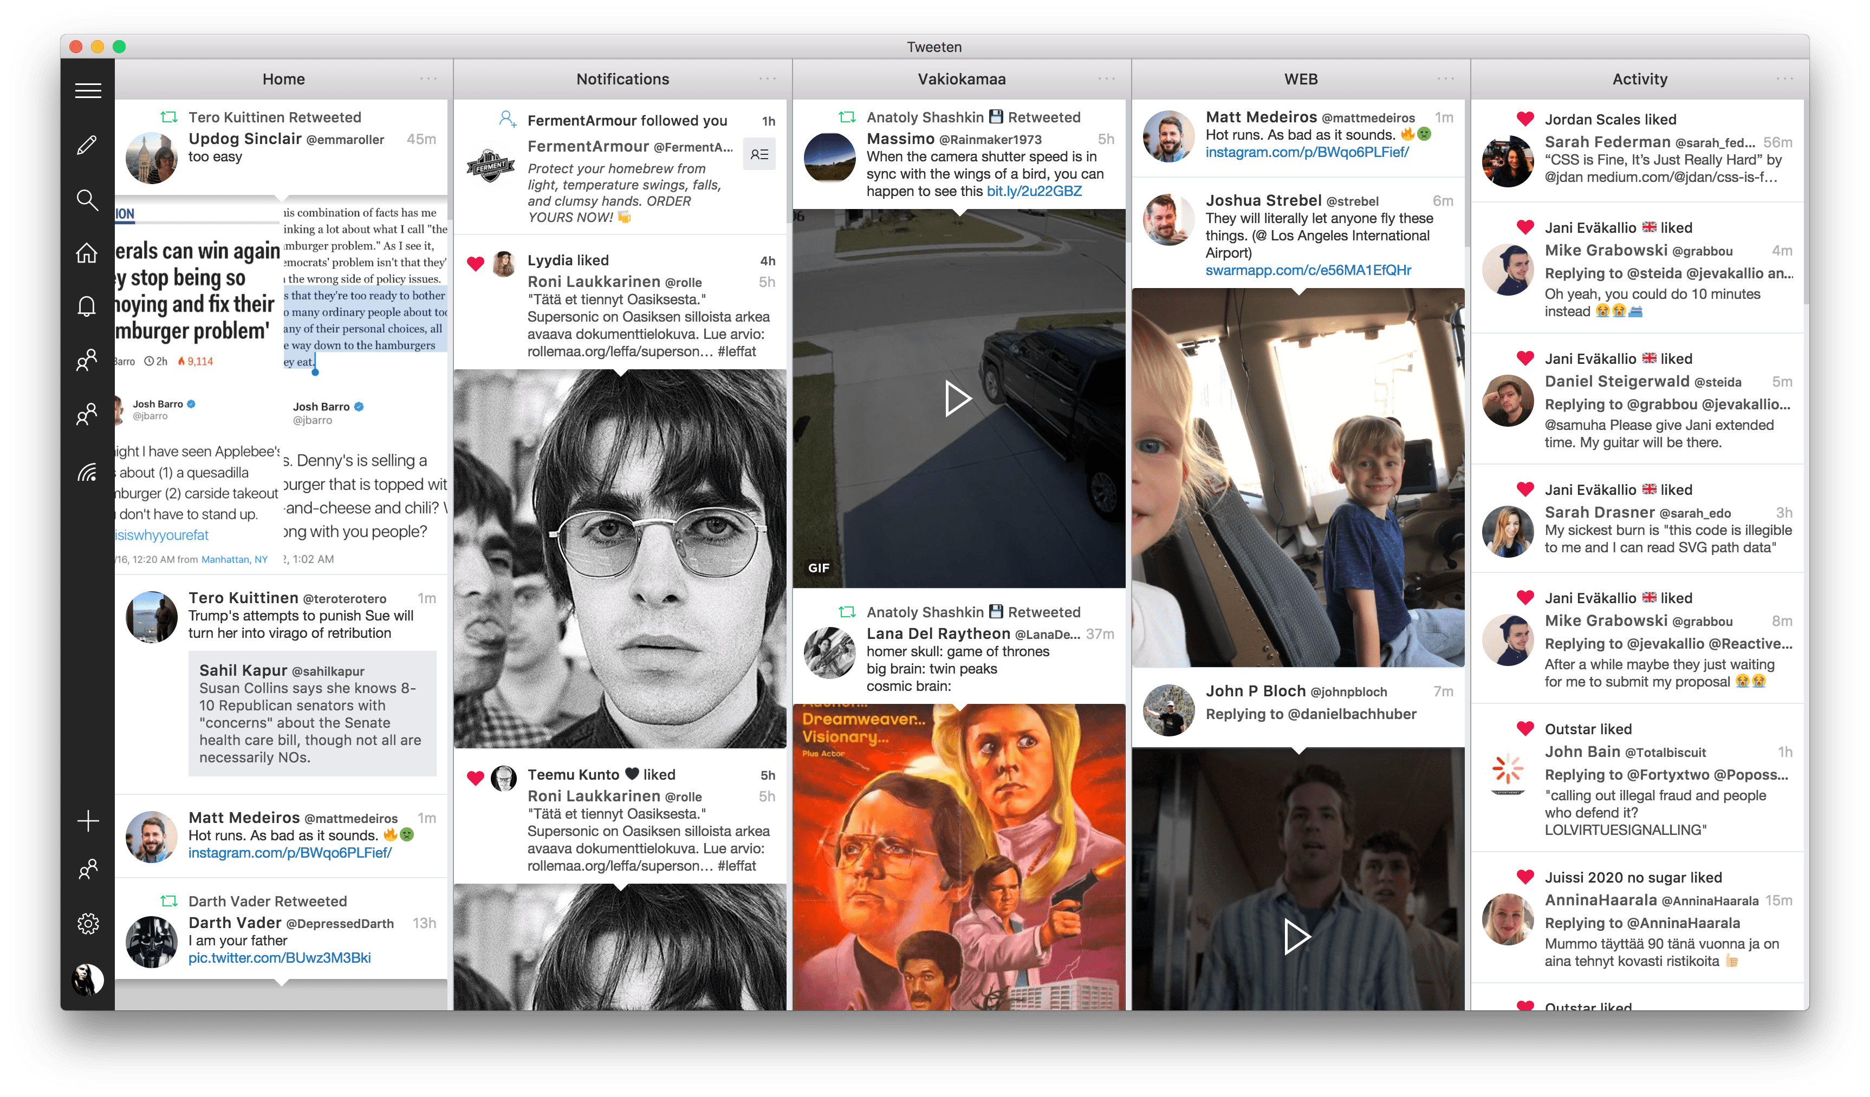The width and height of the screenshot is (1870, 1097).
Task: Open search with magnifier icon
Action: [x=88, y=199]
